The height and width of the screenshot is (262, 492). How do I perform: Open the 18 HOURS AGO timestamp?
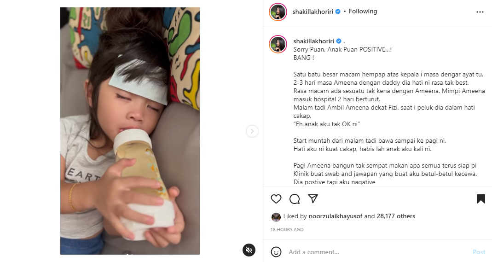(287, 230)
